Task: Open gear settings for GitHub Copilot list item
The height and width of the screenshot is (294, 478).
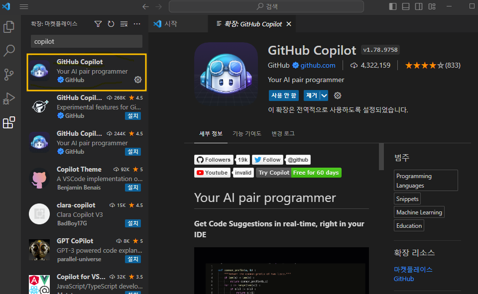Action: click(x=138, y=80)
